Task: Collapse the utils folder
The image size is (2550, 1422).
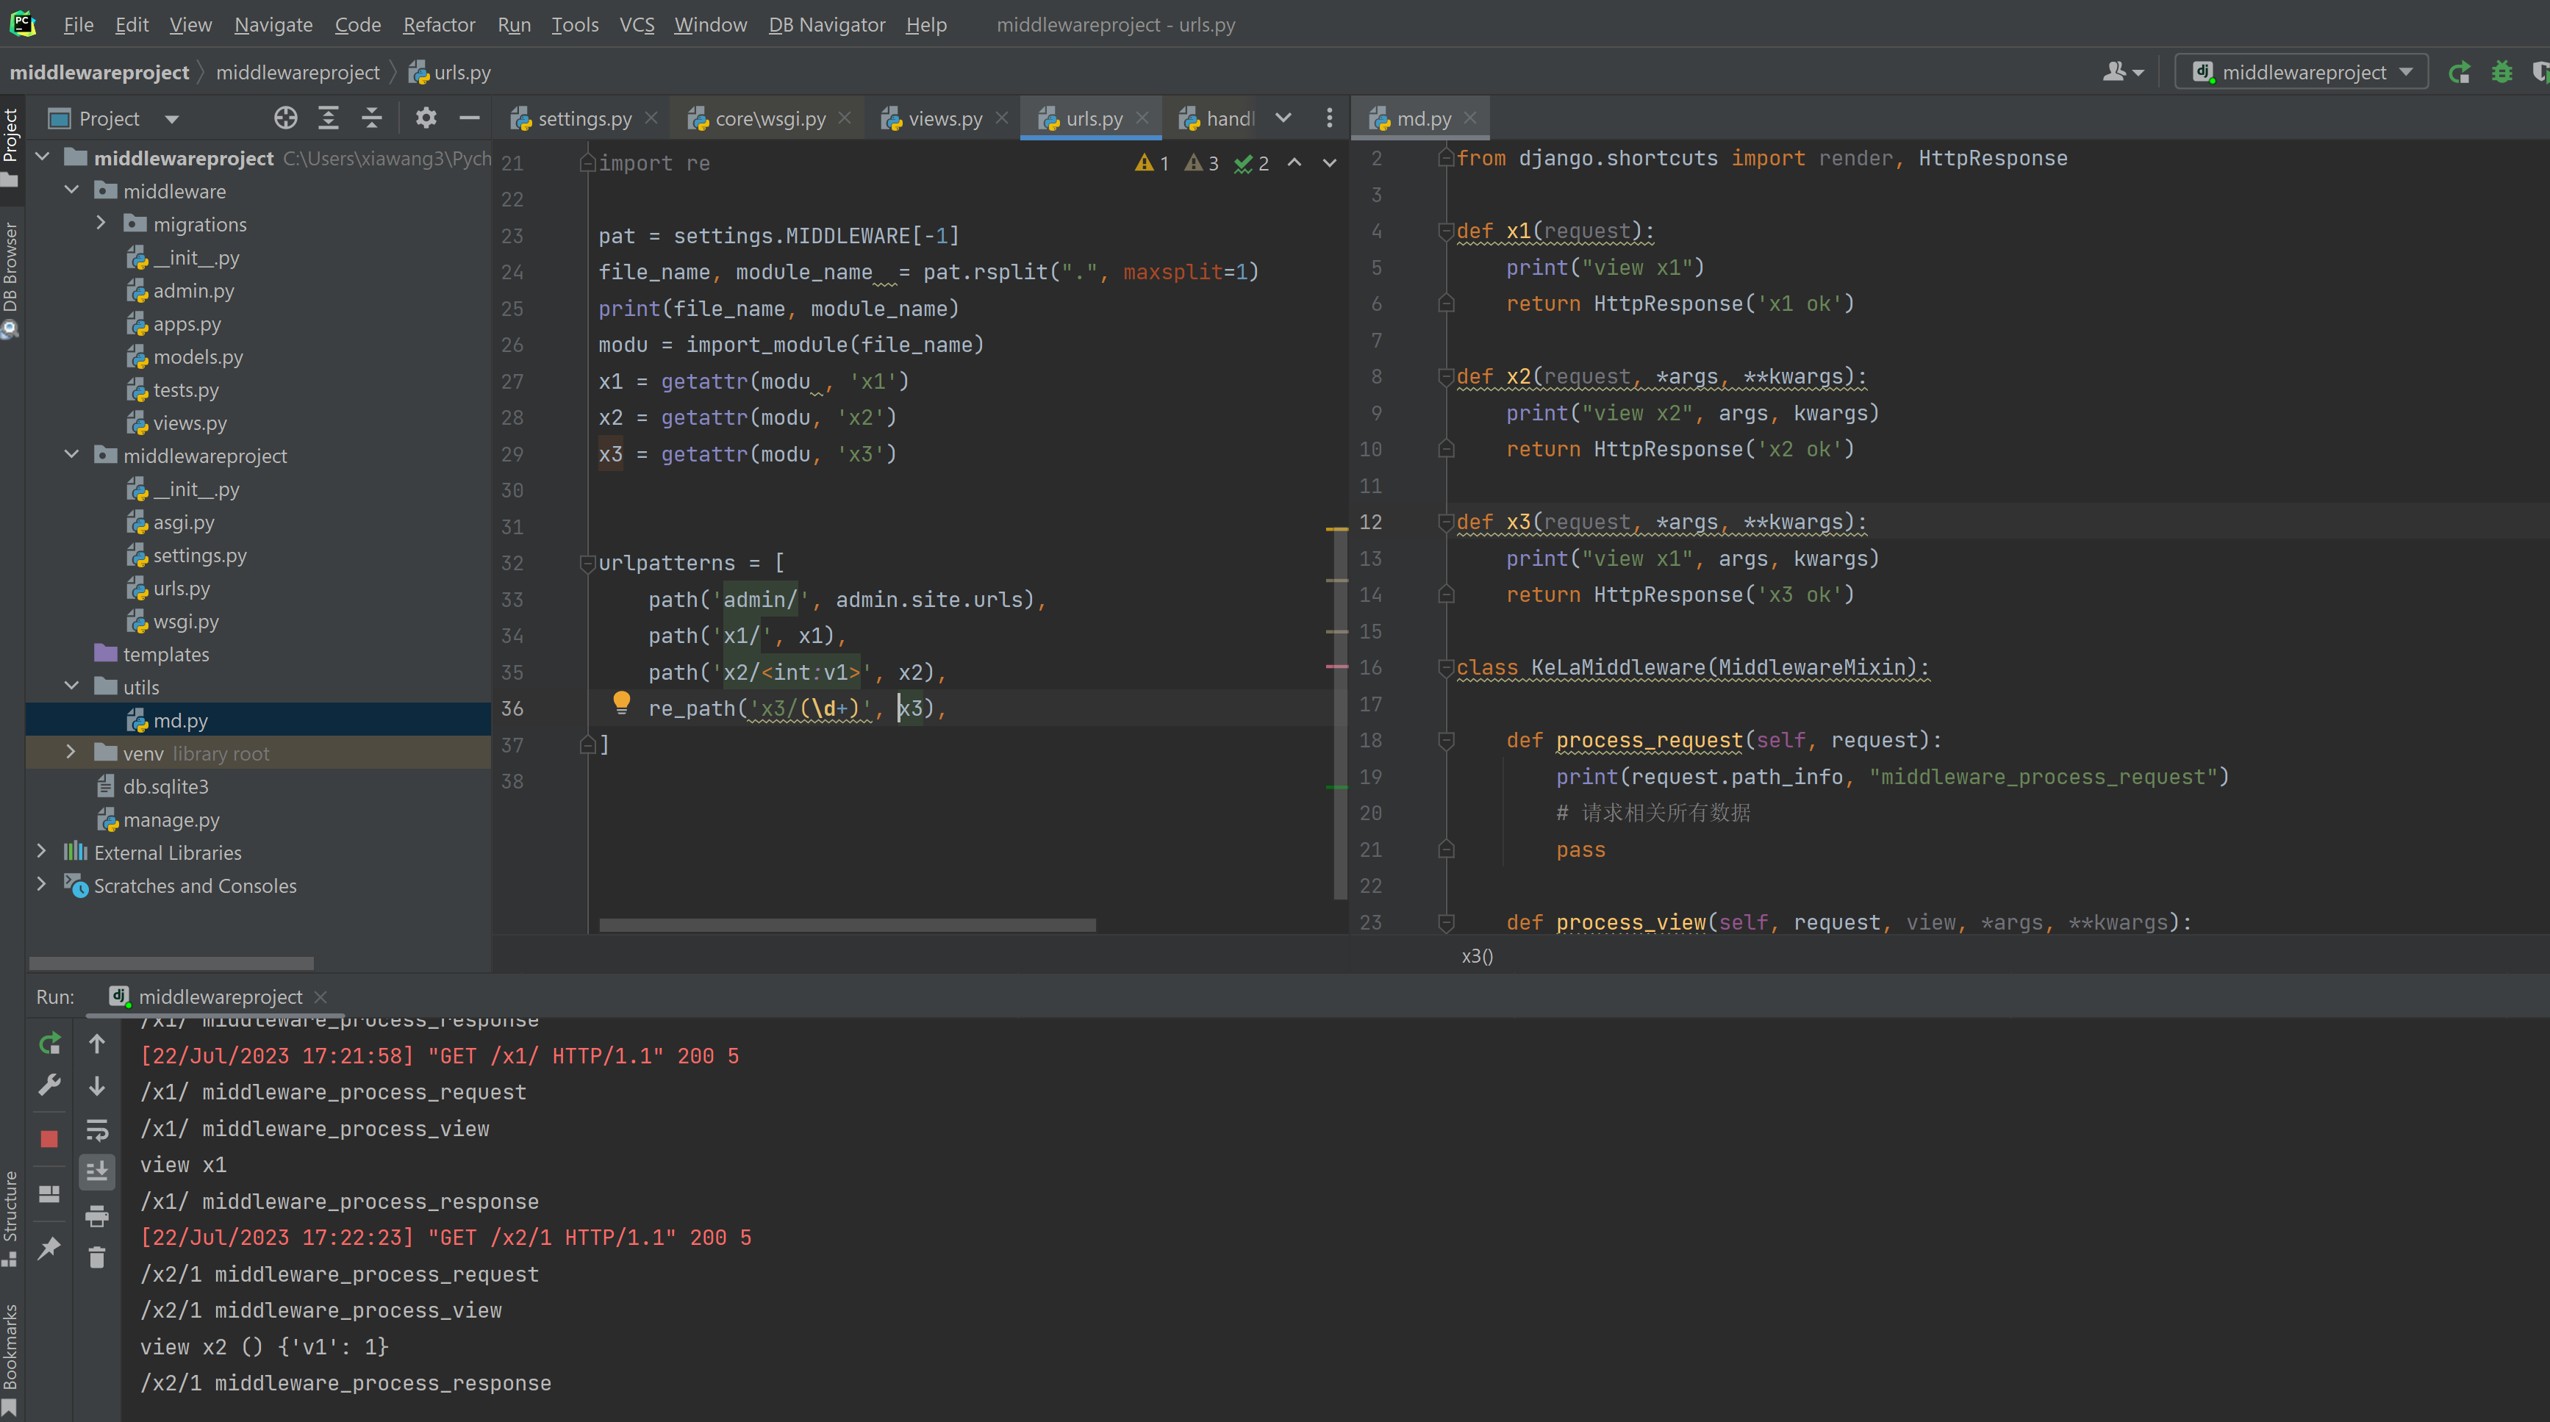Action: pos(71,687)
